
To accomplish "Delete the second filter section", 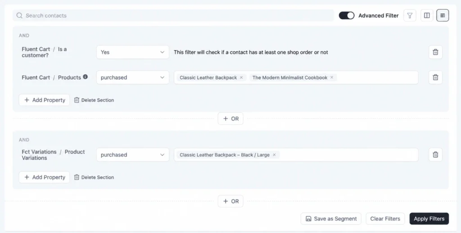I will click(x=94, y=177).
